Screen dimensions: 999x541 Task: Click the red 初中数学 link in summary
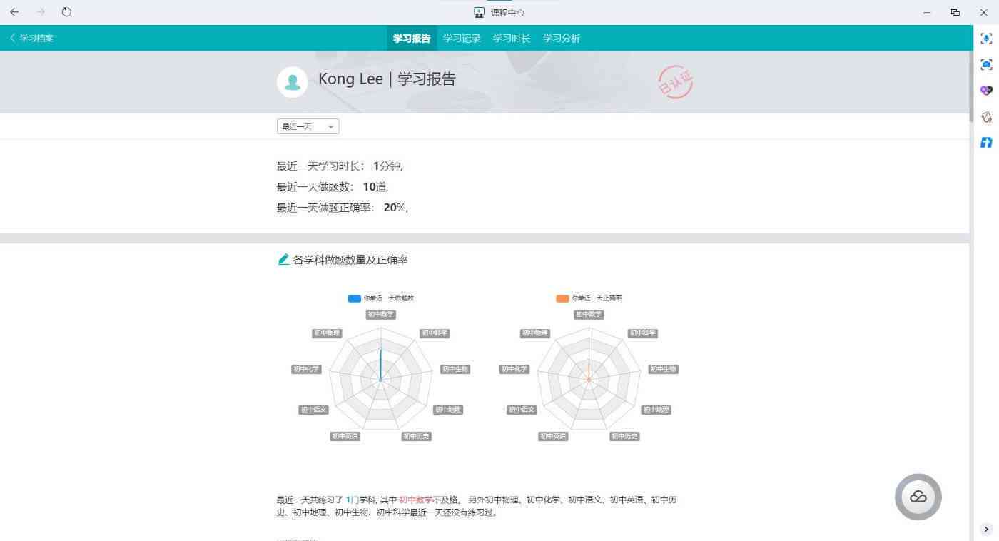tap(416, 500)
